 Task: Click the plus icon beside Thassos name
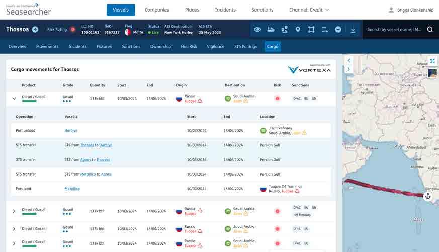[35, 29]
